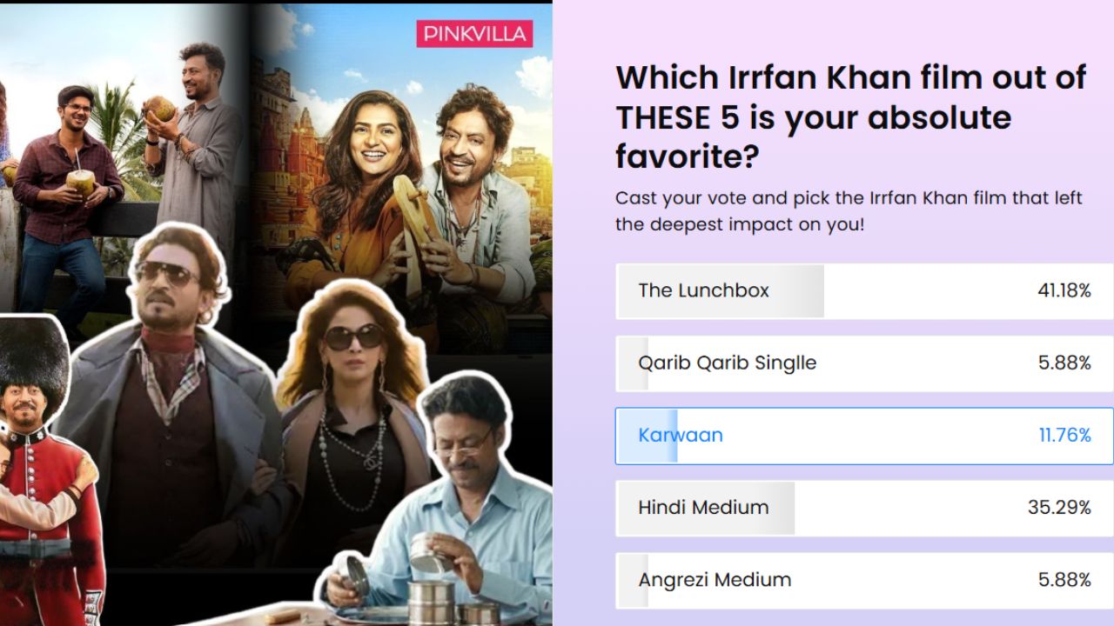Click the 'Cast your vote' description text
Viewport: 1114px width, 626px height.
(x=849, y=210)
